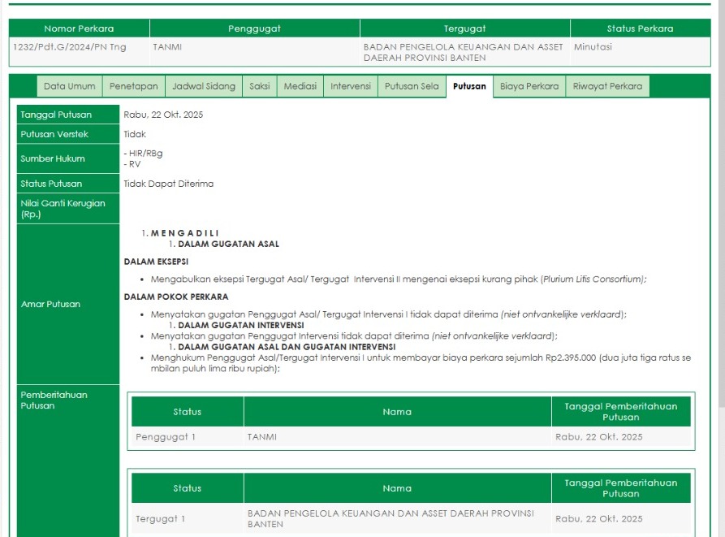The height and width of the screenshot is (537, 725).
Task: Click the Sumber Hukum row label
Action: click(x=53, y=158)
